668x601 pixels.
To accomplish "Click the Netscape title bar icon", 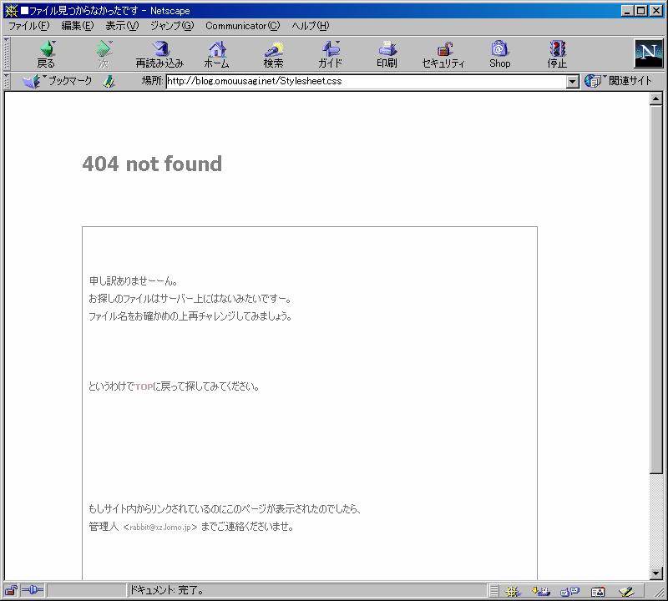I will tap(12, 11).
